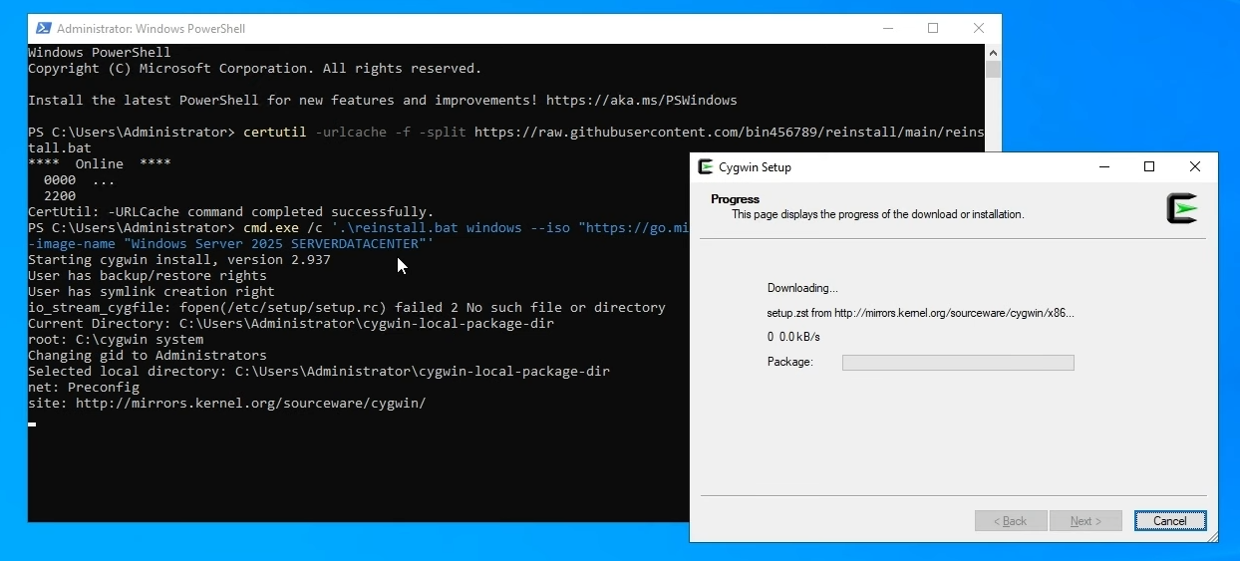The width and height of the screenshot is (1240, 561).
Task: Maximize the PowerShell window
Action: coord(933,28)
